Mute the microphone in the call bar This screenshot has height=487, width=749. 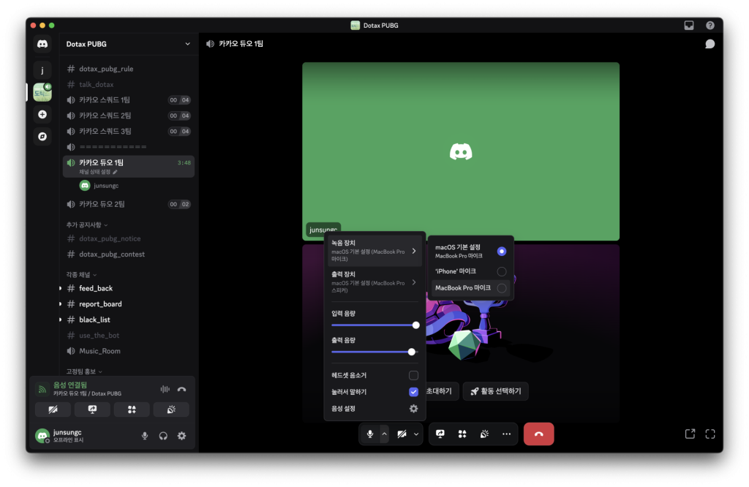pos(370,434)
